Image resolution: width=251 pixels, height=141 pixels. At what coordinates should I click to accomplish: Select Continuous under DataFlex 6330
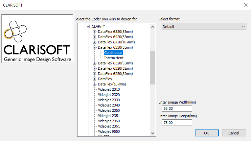coord(113,53)
